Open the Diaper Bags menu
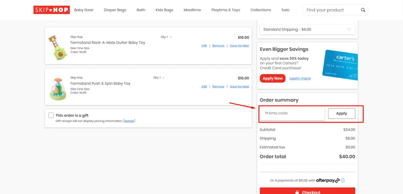This screenshot has height=194, width=403. 115,10
